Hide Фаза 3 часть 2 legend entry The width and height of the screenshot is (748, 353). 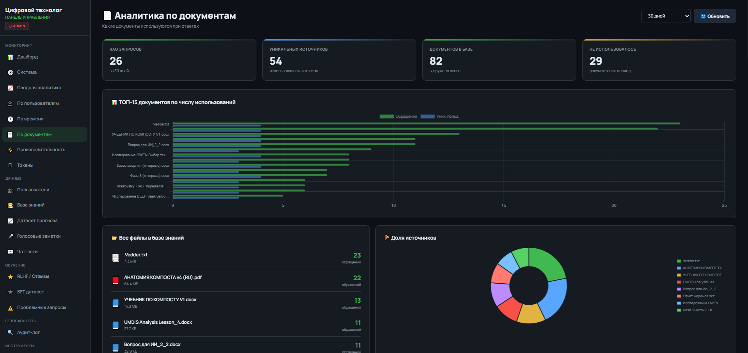[x=696, y=310]
